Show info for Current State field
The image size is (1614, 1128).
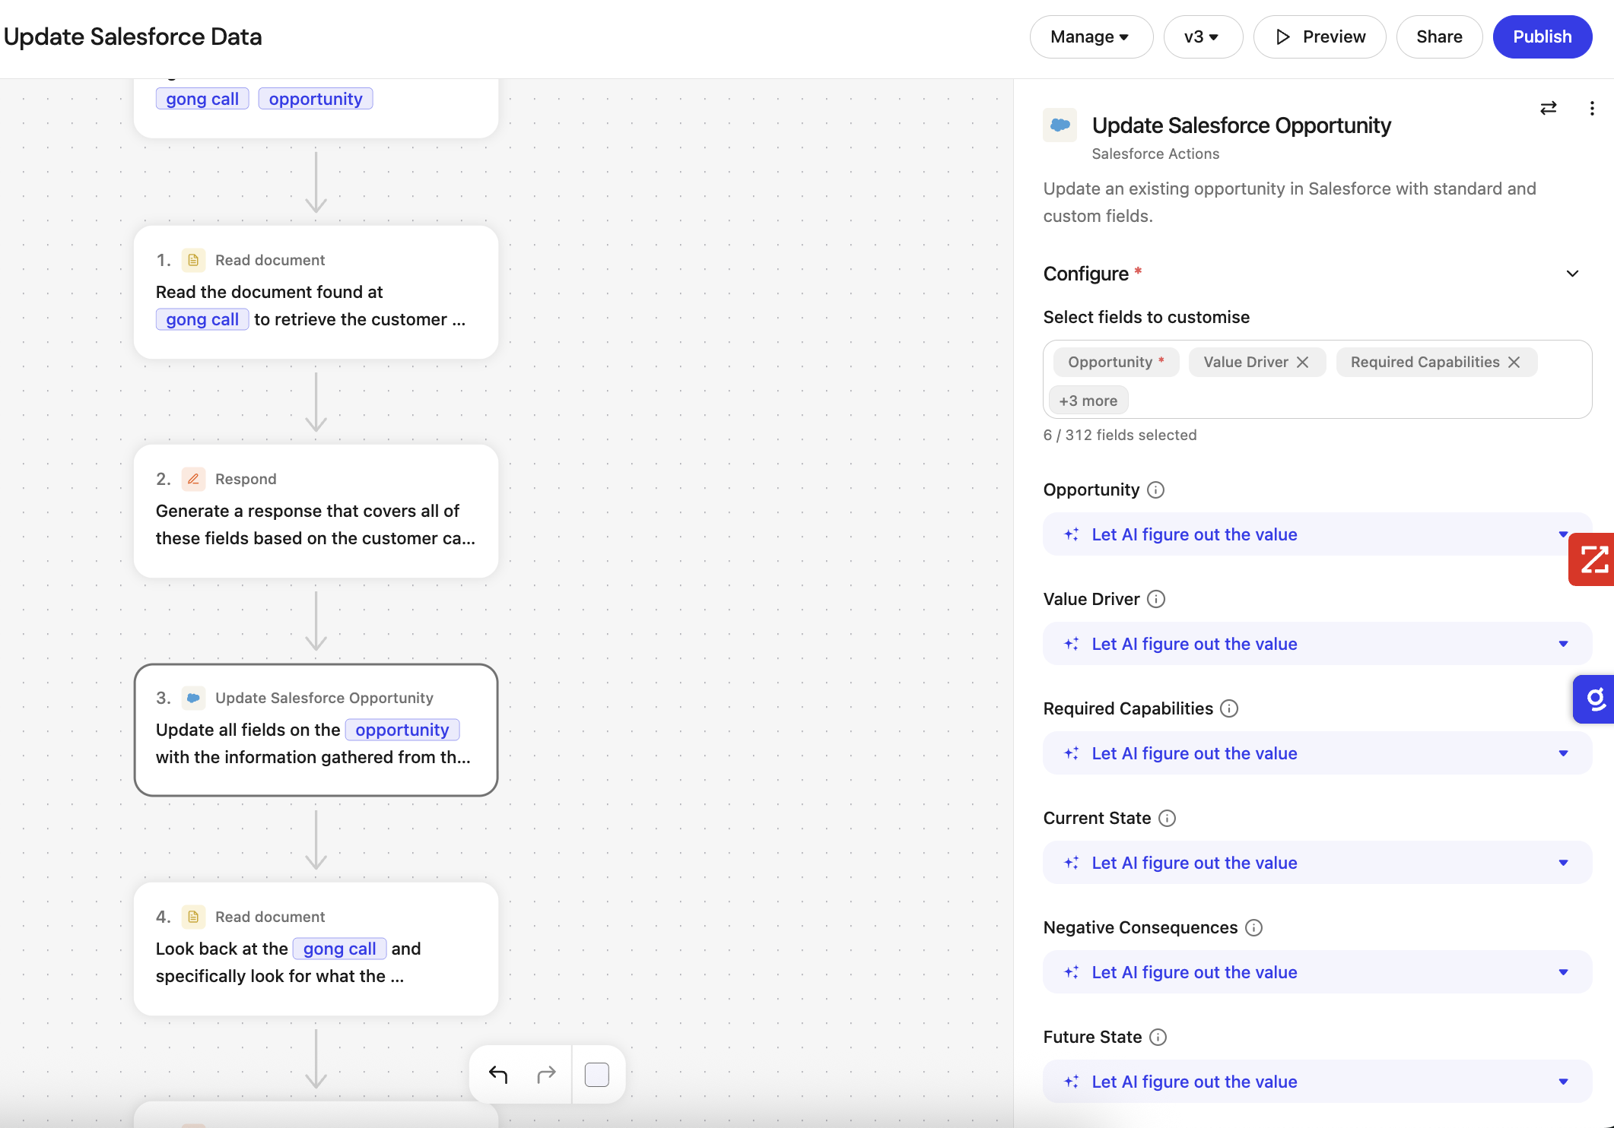[x=1167, y=818]
